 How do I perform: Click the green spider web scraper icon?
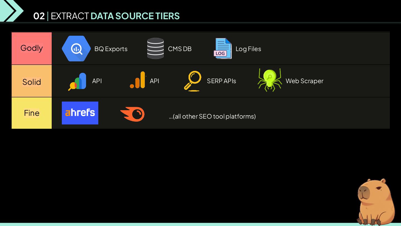click(x=269, y=80)
